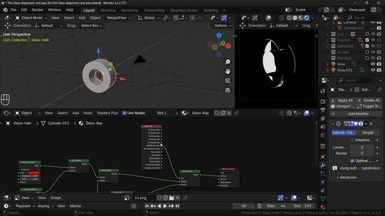This screenshot has width=385, height=216.
Task: Expand the Area.001 outliner item
Action: coord(327,70)
